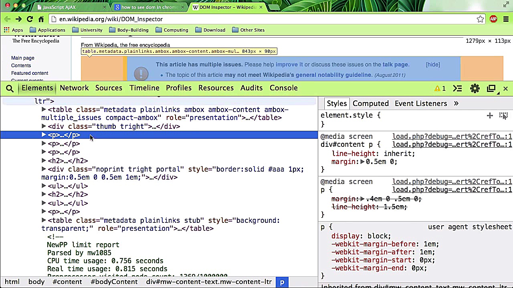Click the DevTools search magnifier icon
Screen dimensions: 513x288
[10, 88]
